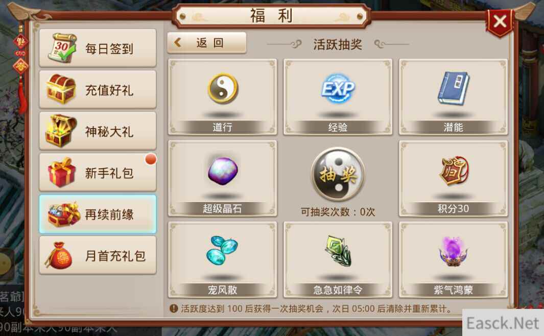Close the 福利 welfare window
Viewport: 544px width, 336px height.
[x=500, y=21]
